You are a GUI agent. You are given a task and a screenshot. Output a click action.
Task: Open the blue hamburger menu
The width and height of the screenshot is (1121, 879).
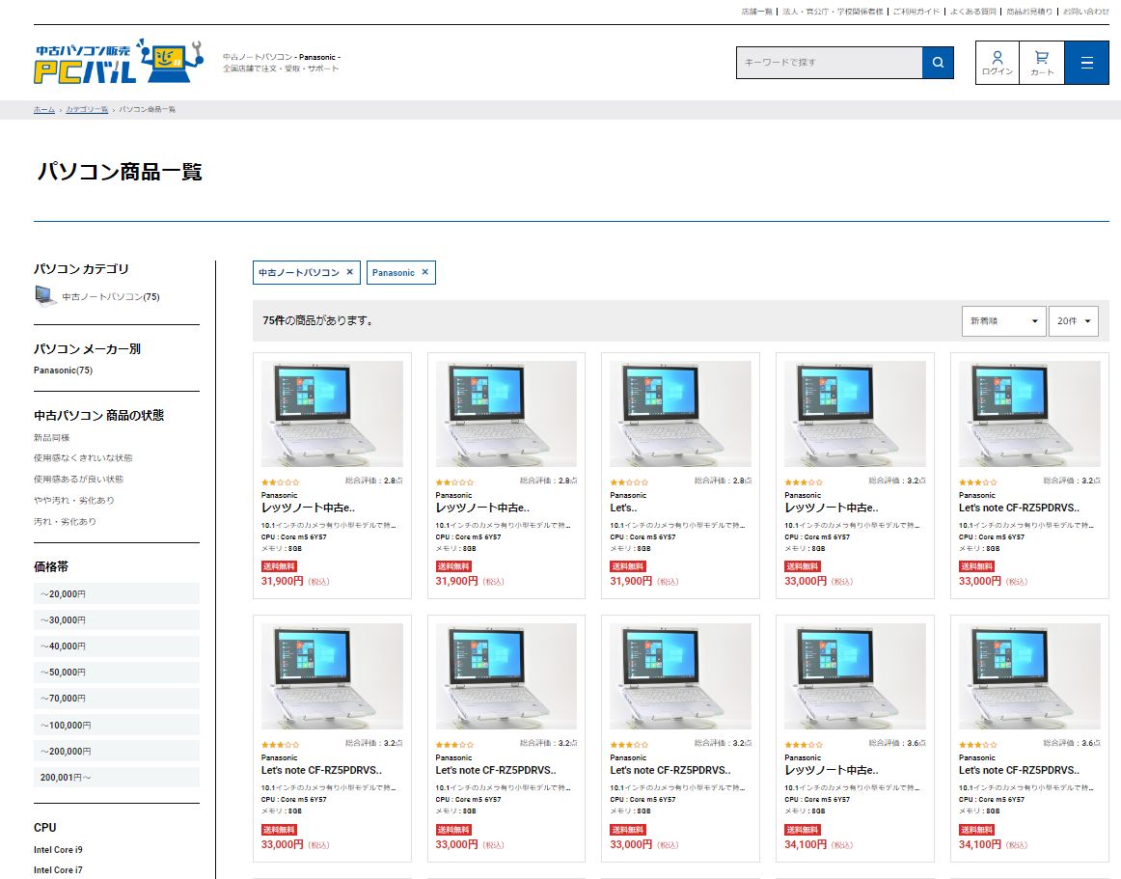(1086, 62)
